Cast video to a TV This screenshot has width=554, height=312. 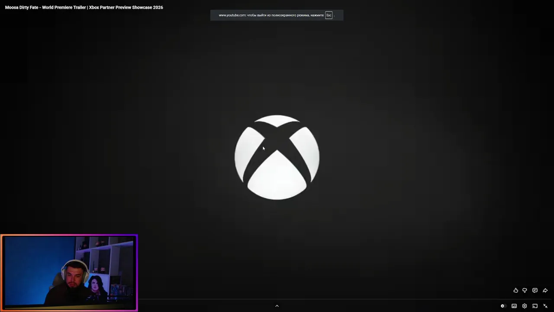pos(535,306)
